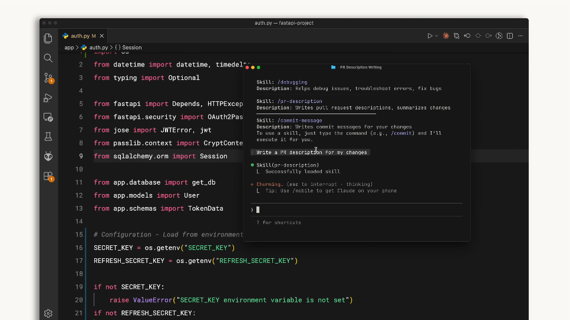
Task: Click /debugging skill command in terminal
Action: click(x=292, y=82)
